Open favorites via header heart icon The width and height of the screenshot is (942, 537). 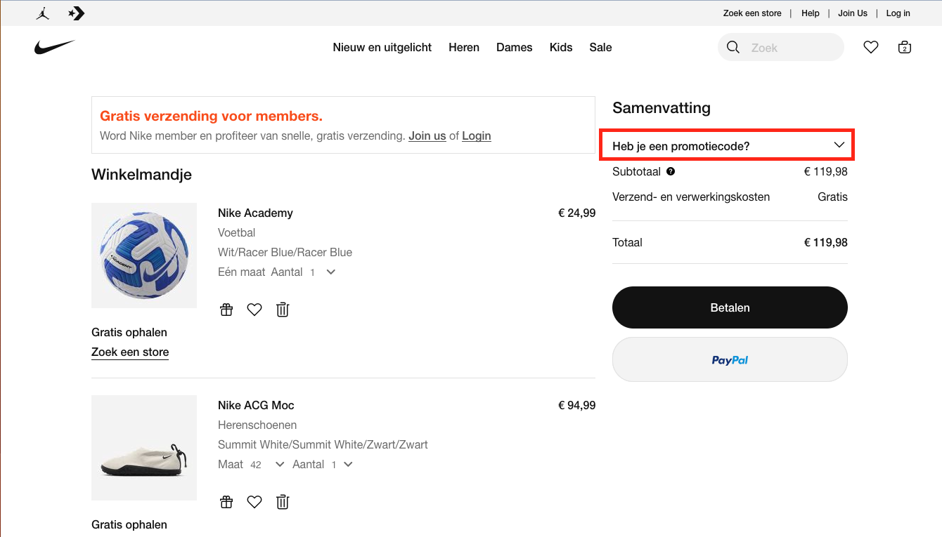(x=871, y=47)
